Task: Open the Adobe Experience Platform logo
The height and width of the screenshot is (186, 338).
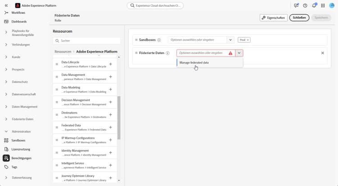Action: tap(18, 5)
